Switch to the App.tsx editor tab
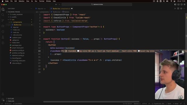The width and height of the screenshot is (187, 105). pyautogui.click(x=40, y=8)
